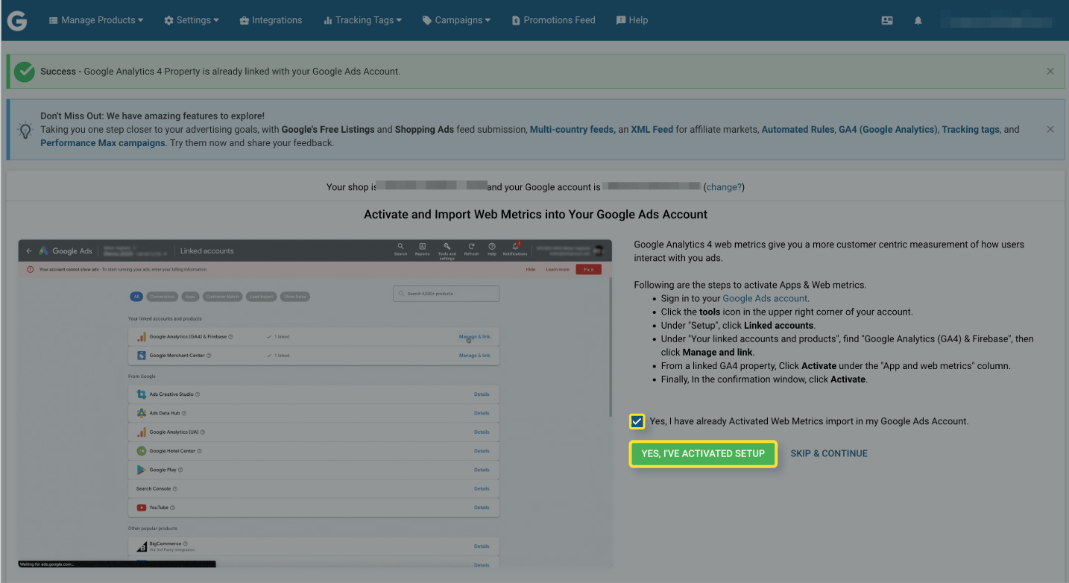Image resolution: width=1069 pixels, height=583 pixels.
Task: Click the G logo in the navbar
Action: coord(17,20)
